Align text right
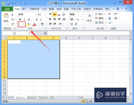The image size is (134, 105). 59,19
